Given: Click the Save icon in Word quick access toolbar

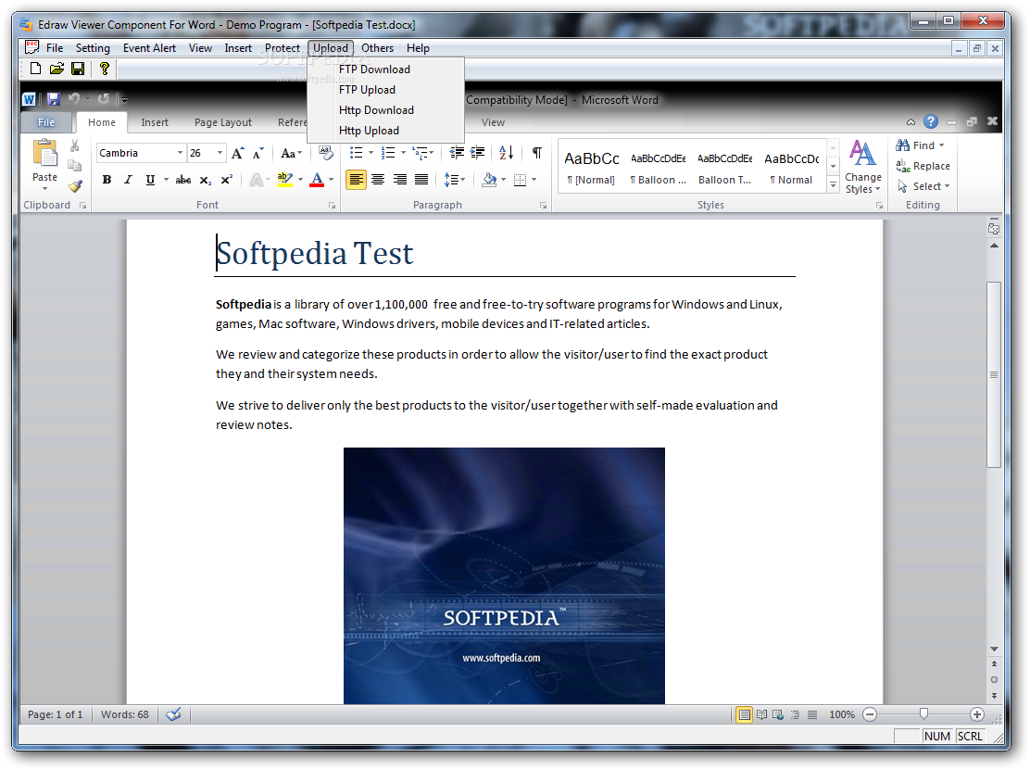Looking at the screenshot, I should point(53,99).
